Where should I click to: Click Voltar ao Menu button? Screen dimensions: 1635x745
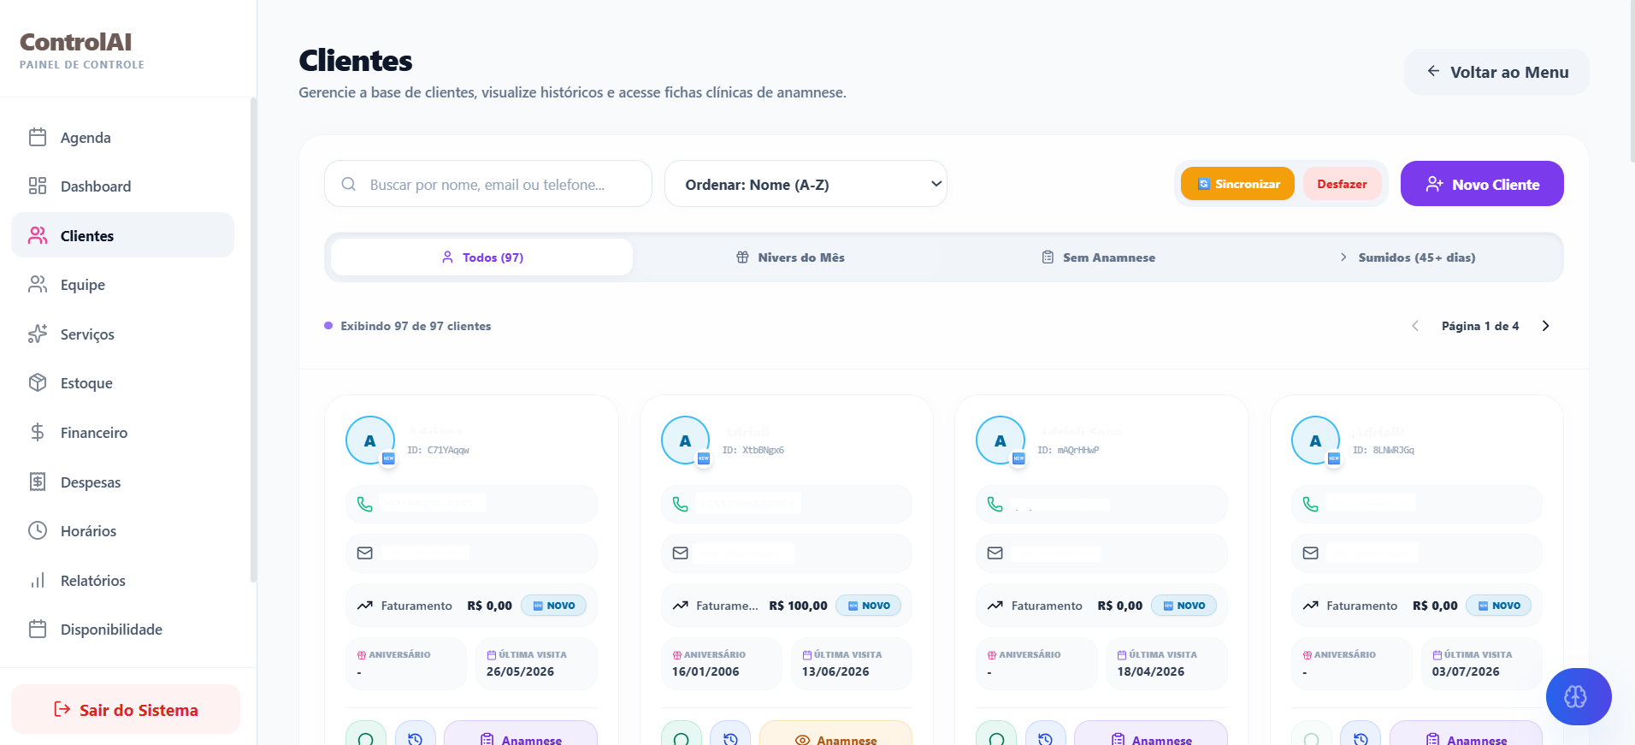[x=1496, y=72]
